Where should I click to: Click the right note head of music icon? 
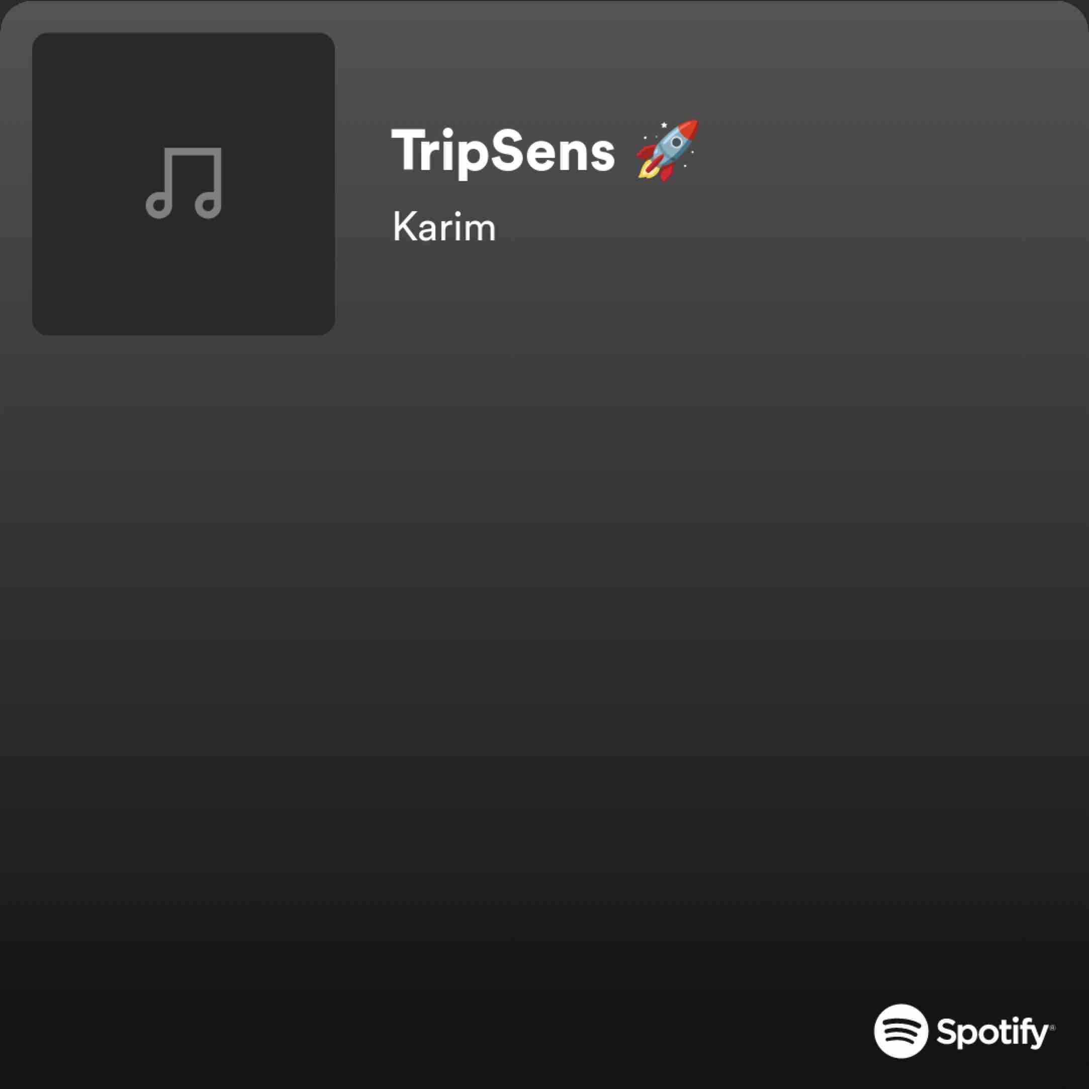click(208, 206)
